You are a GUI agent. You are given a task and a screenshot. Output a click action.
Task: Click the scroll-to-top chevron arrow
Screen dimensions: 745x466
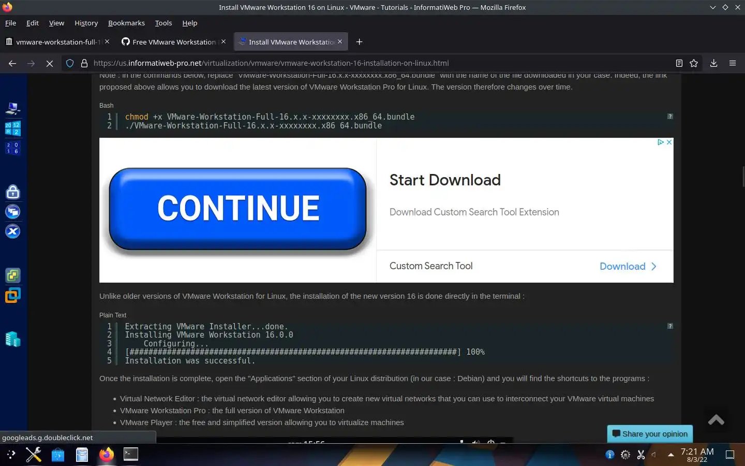[716, 420]
